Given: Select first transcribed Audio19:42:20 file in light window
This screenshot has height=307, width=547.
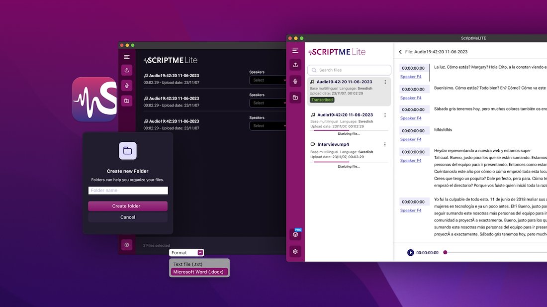Looking at the screenshot, I should (x=349, y=92).
